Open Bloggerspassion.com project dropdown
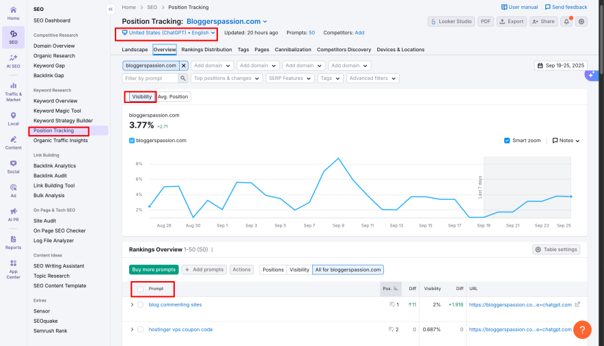The width and height of the screenshot is (604, 346). [227, 22]
